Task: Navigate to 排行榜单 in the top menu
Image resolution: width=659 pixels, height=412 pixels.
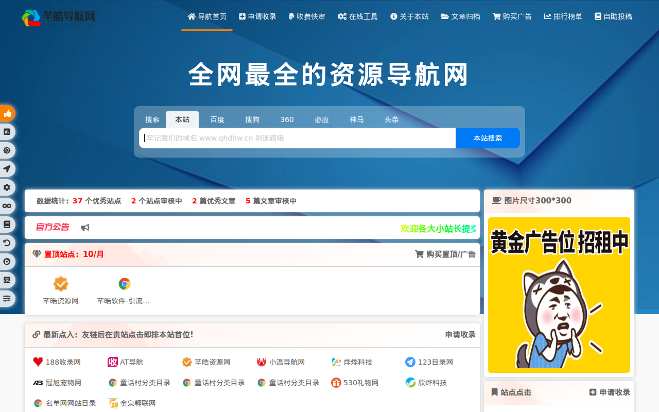Action: [x=562, y=16]
